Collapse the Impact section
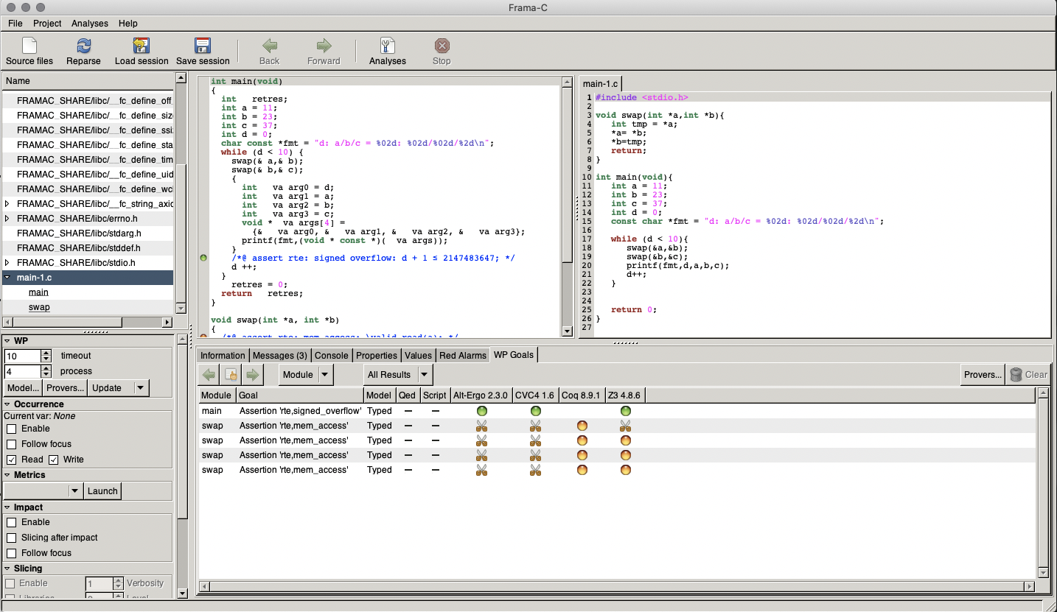 pyautogui.click(x=7, y=507)
